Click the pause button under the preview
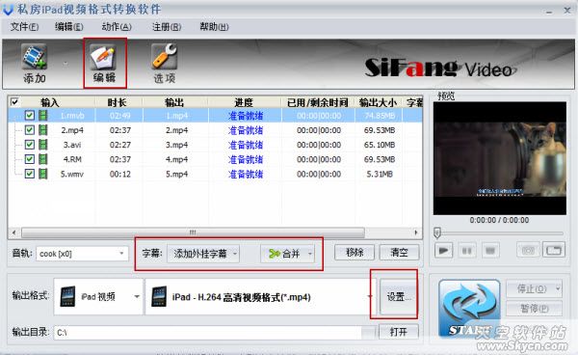578x355 pixels. pos(466,251)
